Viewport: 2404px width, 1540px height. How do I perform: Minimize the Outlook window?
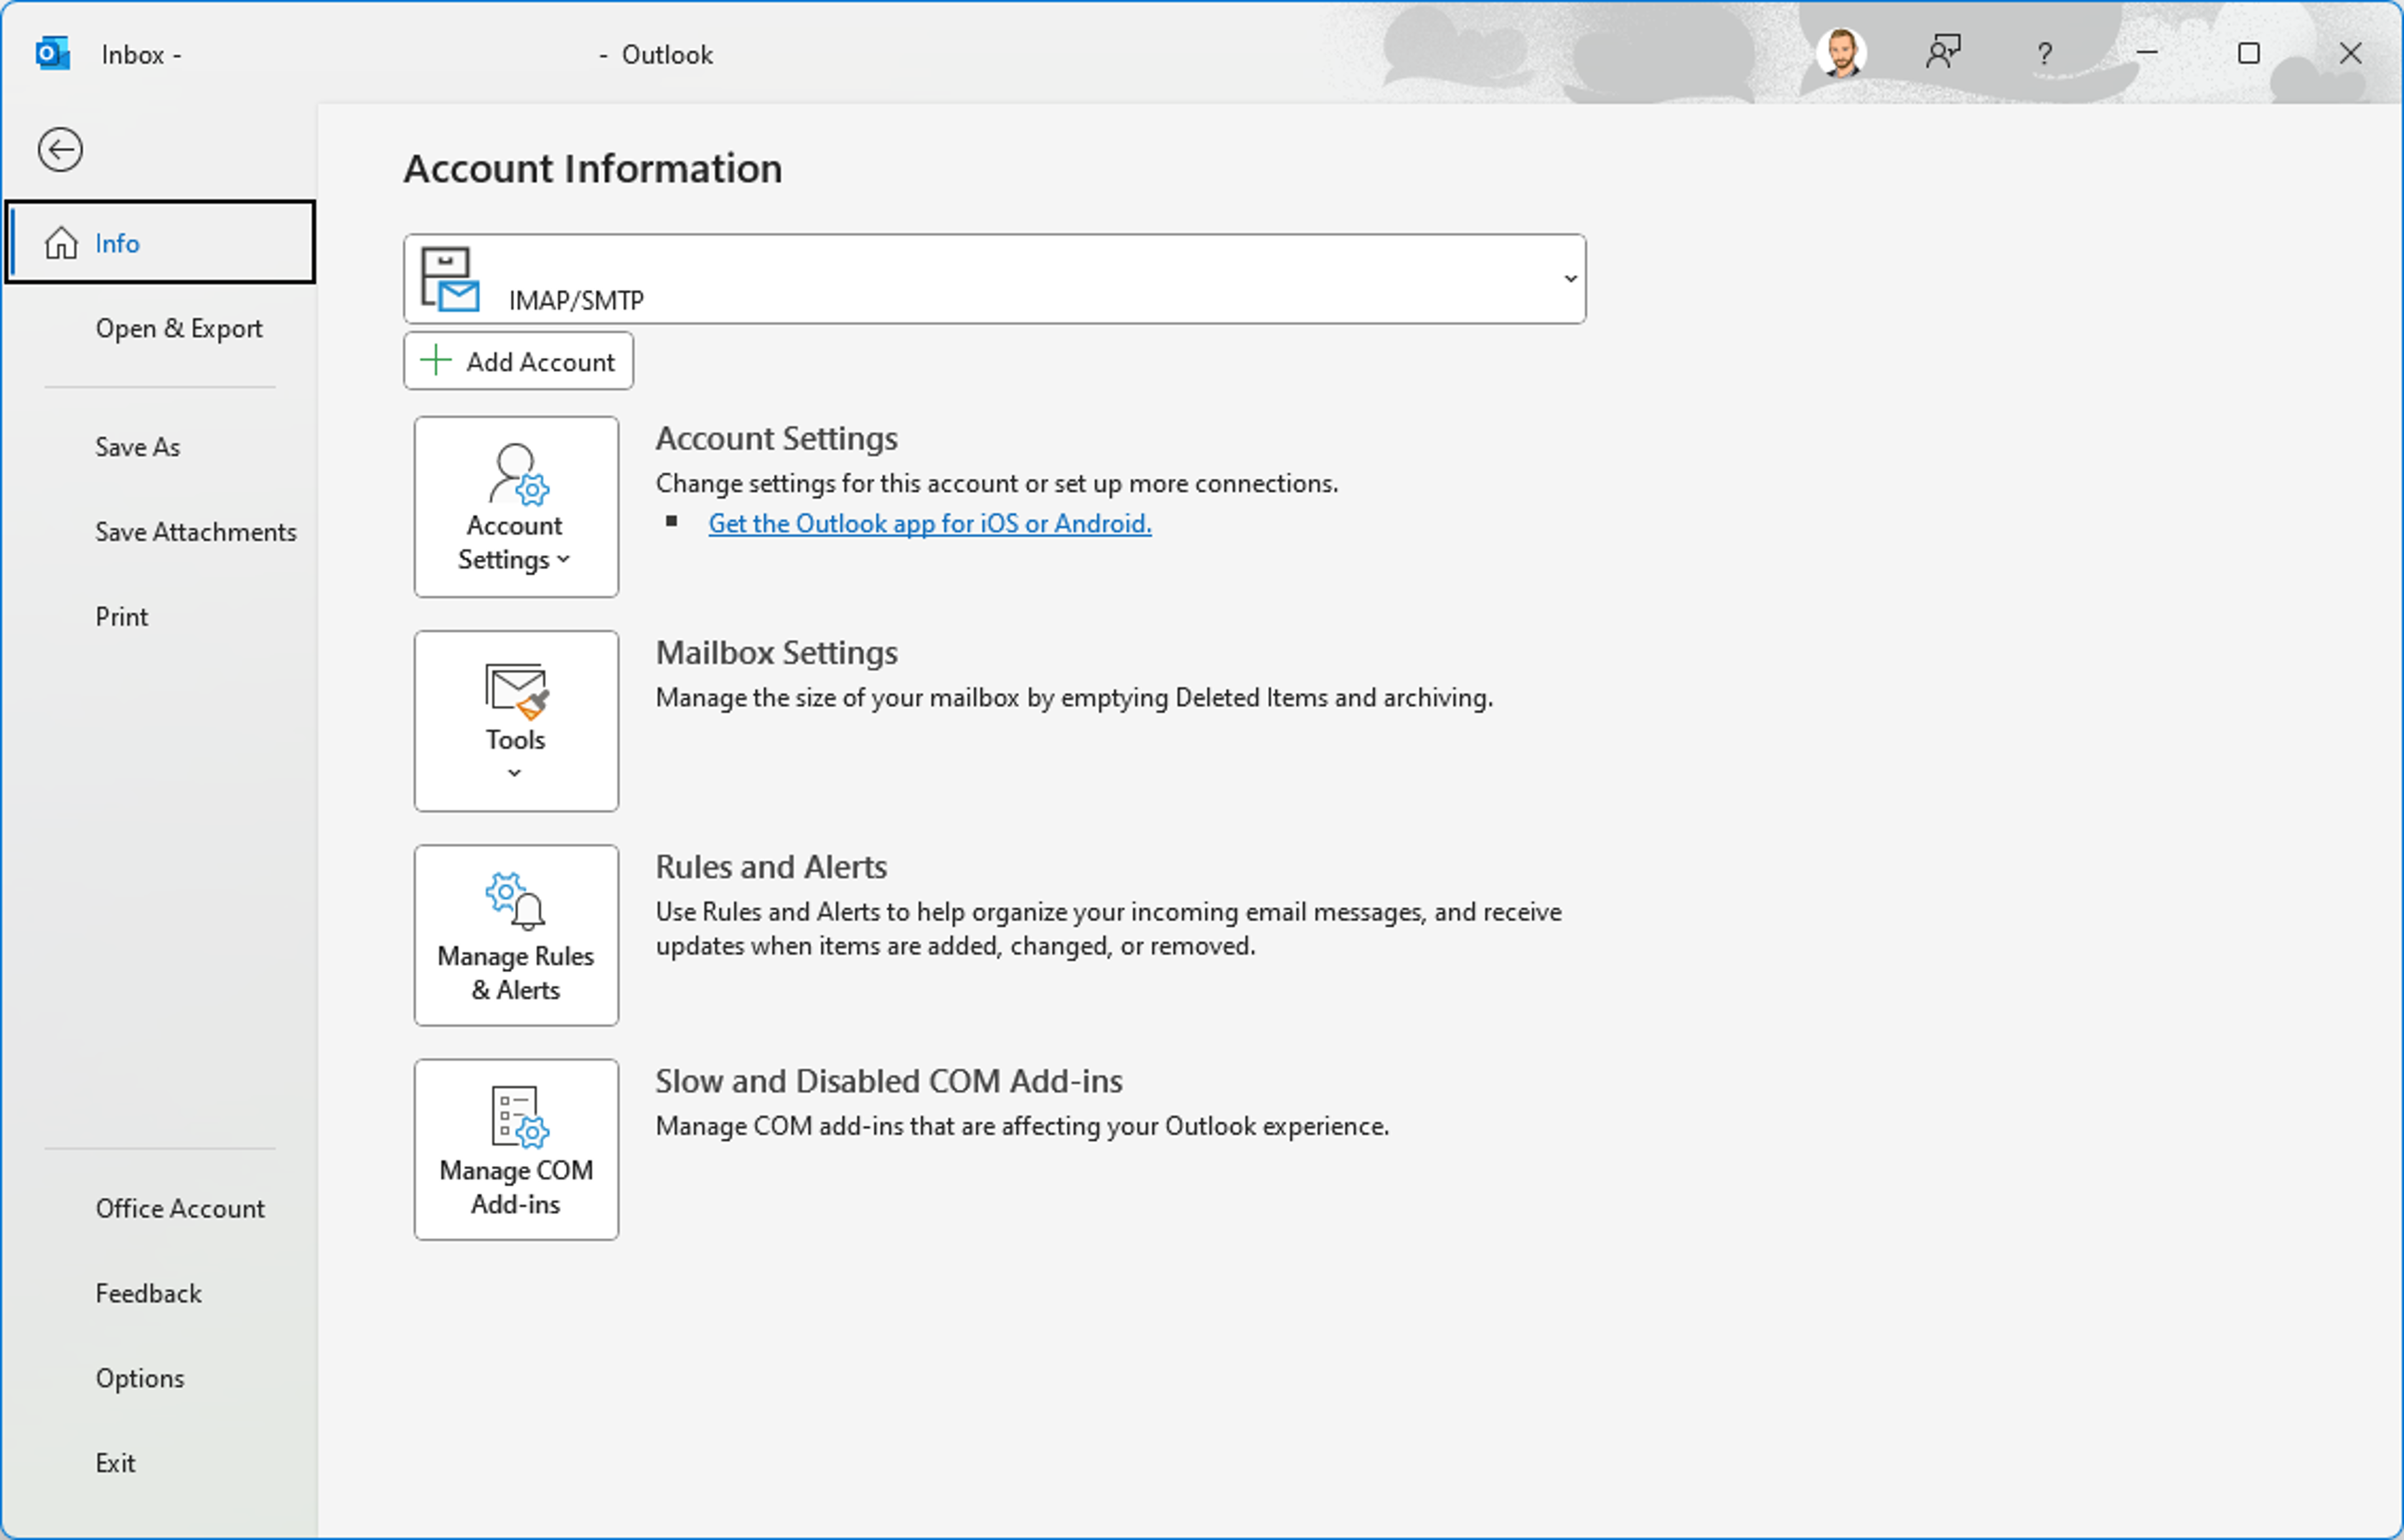coord(2147,53)
